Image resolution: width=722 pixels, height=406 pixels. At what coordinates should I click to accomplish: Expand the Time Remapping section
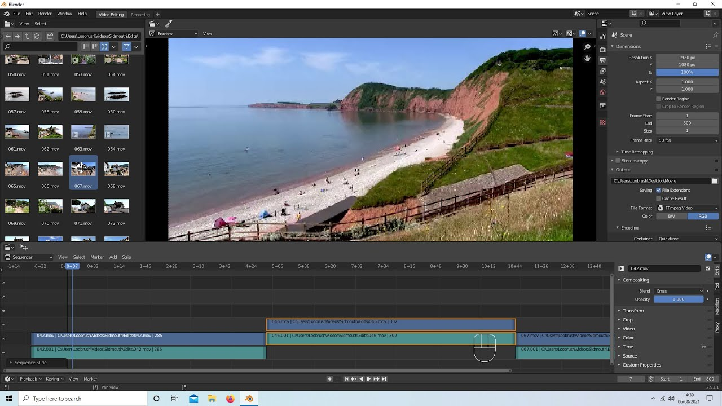(637, 151)
